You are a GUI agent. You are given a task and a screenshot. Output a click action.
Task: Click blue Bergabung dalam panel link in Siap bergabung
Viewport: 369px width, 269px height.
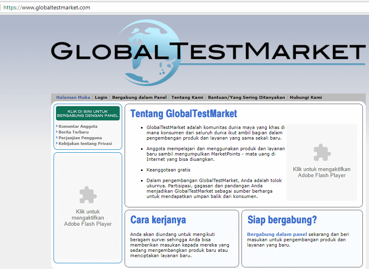pyautogui.click(x=277, y=234)
